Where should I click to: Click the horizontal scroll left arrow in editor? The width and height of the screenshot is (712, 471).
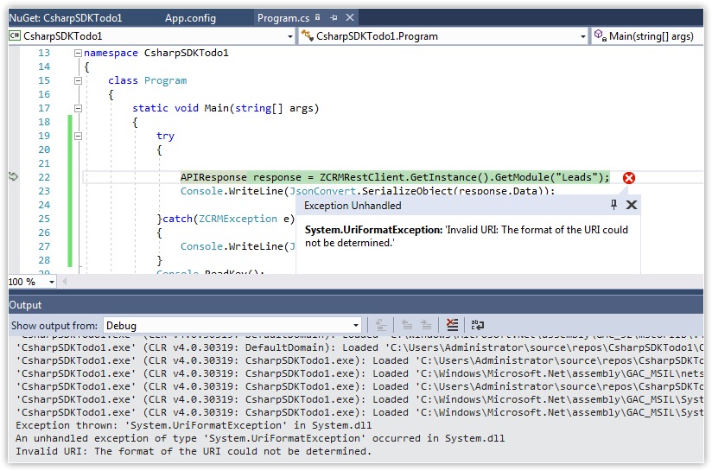tap(65, 282)
